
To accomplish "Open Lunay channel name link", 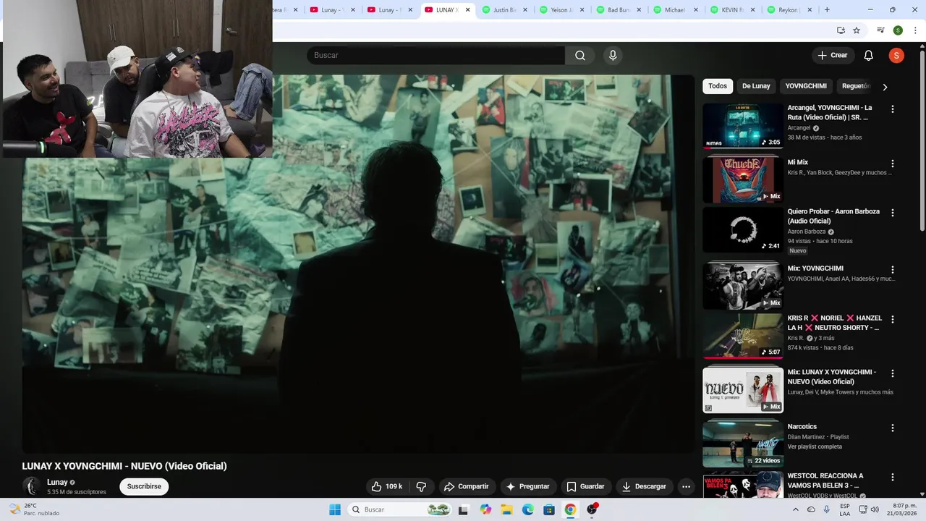I will (x=57, y=482).
